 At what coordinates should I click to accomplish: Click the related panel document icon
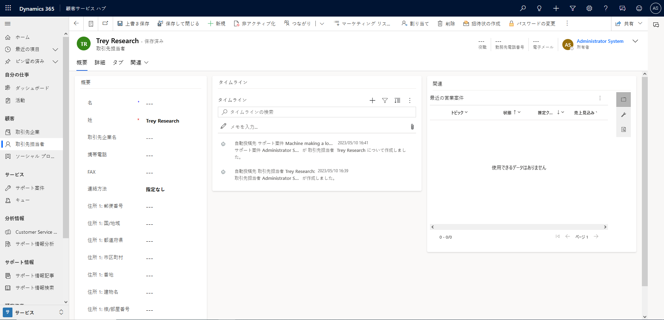click(624, 129)
